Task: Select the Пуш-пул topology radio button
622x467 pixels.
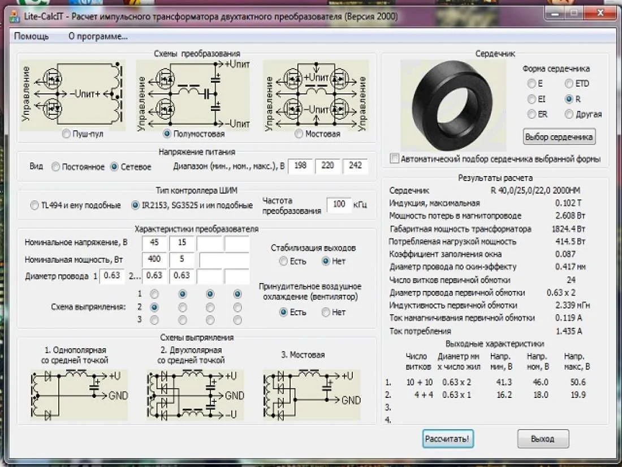Action: 66,134
